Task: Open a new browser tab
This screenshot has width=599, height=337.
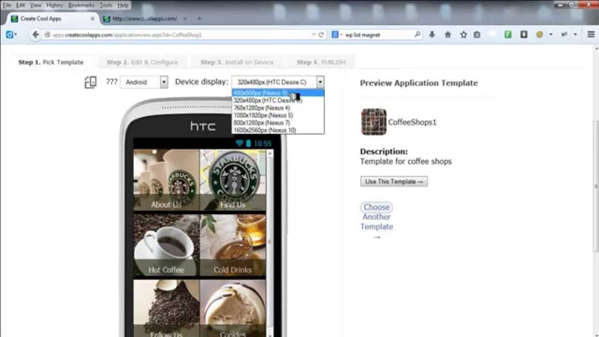Action: pyautogui.click(x=199, y=19)
